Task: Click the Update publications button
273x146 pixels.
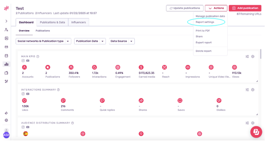Action: coord(185,8)
